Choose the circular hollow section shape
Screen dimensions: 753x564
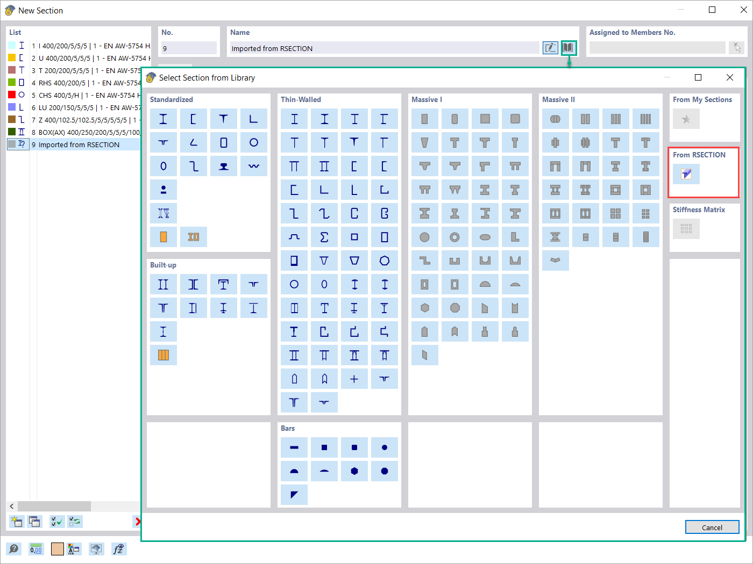pos(254,142)
